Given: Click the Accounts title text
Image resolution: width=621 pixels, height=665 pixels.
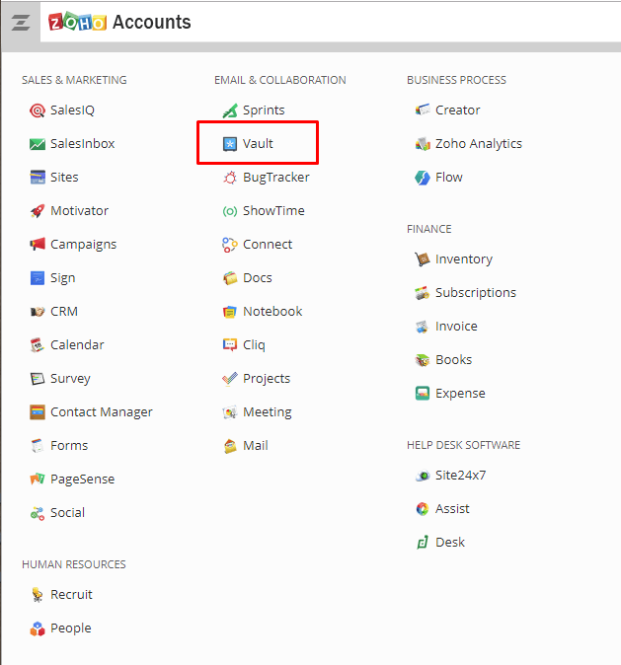Looking at the screenshot, I should click(151, 22).
